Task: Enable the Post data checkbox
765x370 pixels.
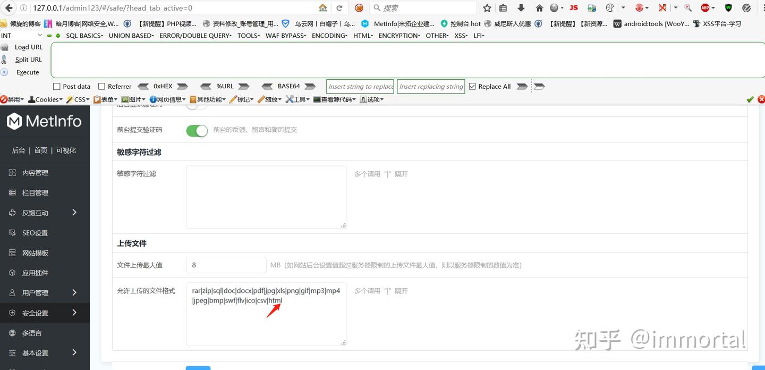Action: 57,87
